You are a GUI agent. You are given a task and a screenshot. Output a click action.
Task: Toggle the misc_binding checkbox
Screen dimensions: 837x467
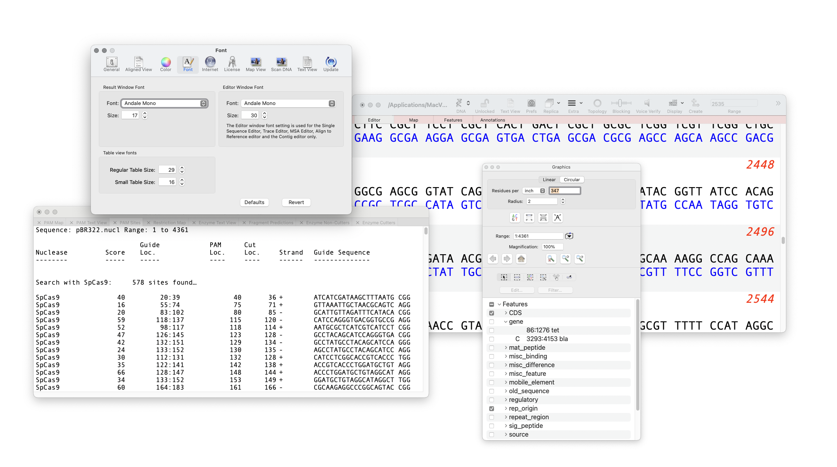(x=492, y=356)
